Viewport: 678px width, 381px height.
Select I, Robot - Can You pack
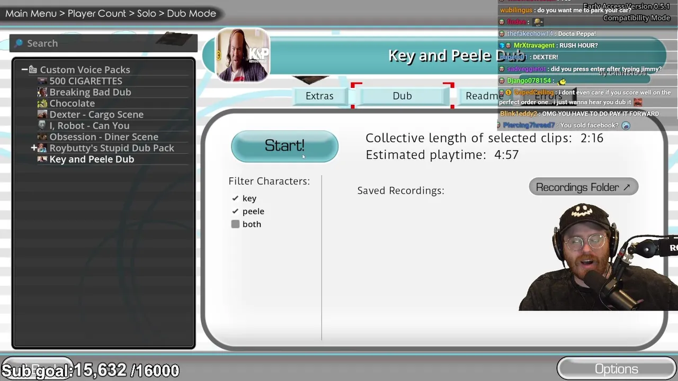pyautogui.click(x=89, y=125)
